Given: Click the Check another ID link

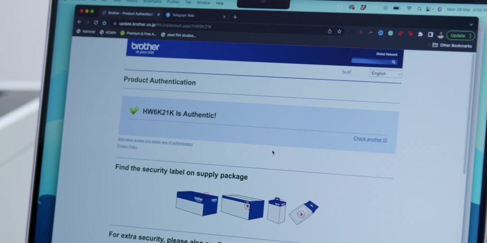Looking at the screenshot, I should 370,139.
